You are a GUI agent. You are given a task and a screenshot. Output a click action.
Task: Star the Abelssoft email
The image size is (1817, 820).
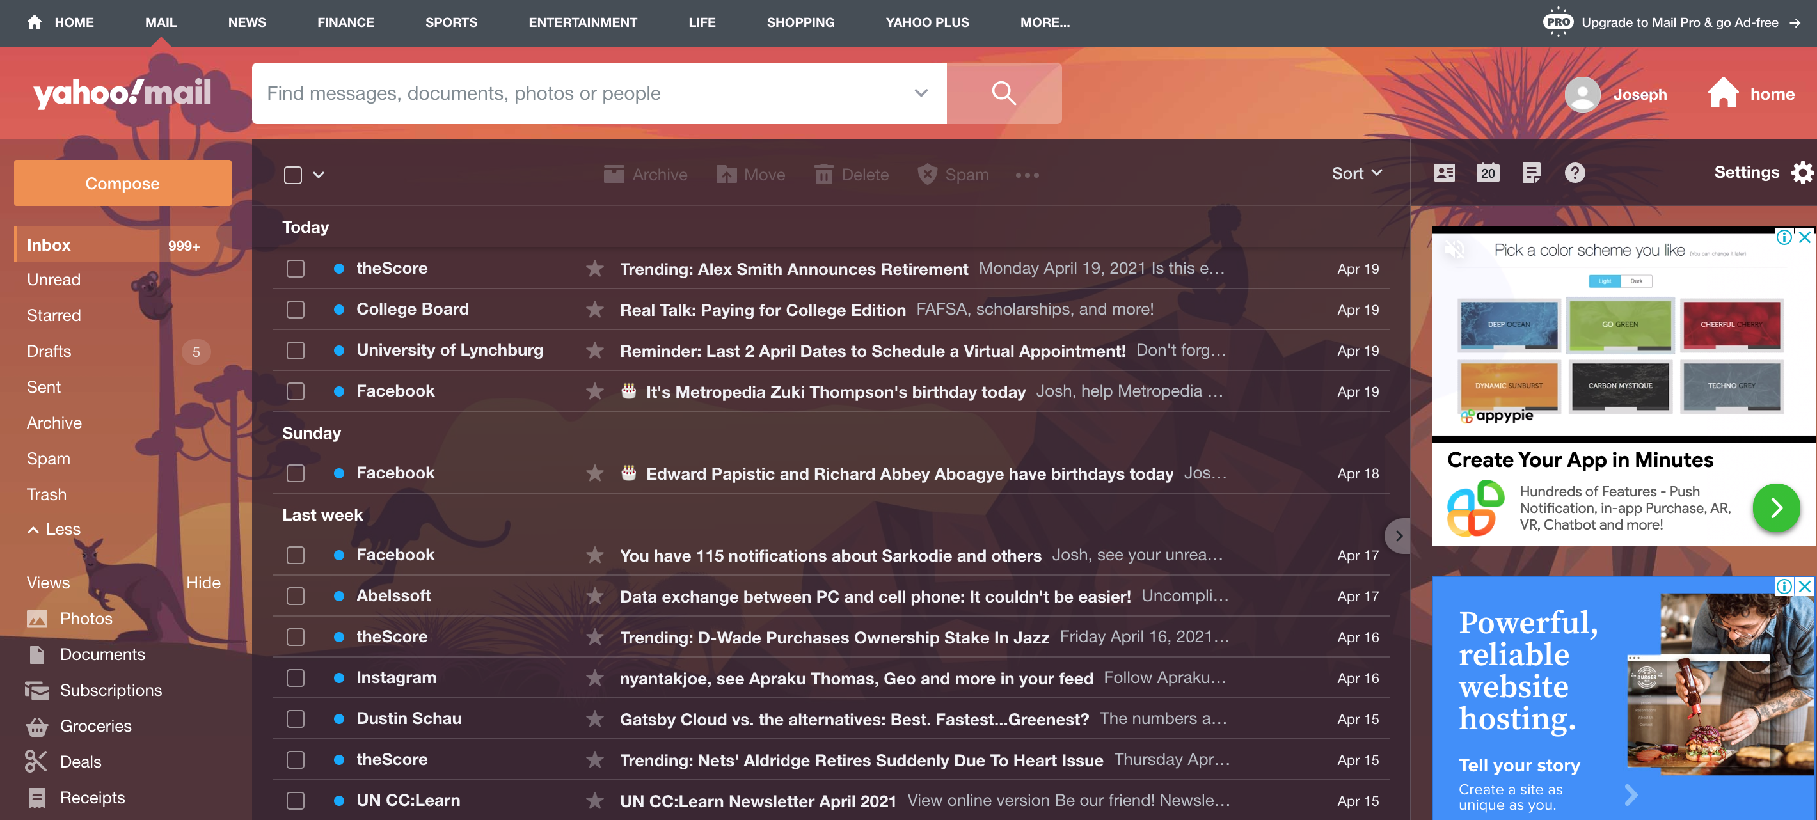[594, 595]
